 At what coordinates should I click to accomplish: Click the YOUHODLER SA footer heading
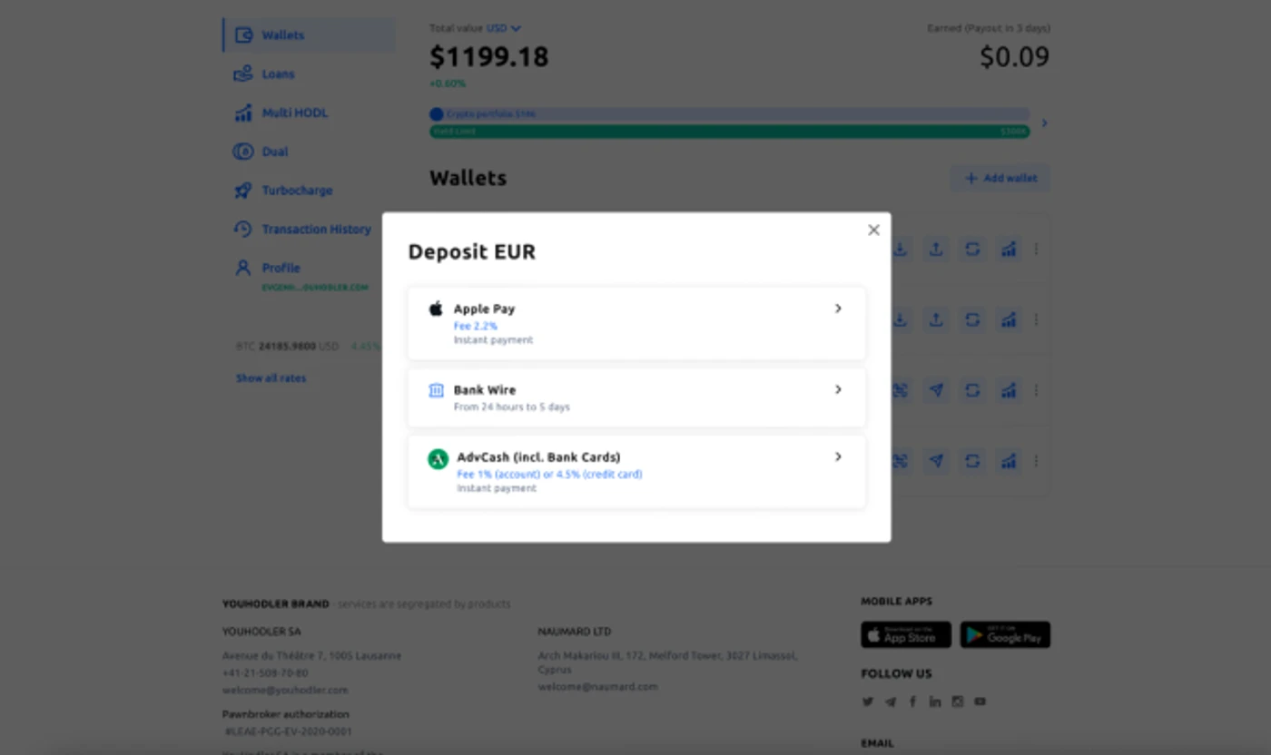[261, 632]
